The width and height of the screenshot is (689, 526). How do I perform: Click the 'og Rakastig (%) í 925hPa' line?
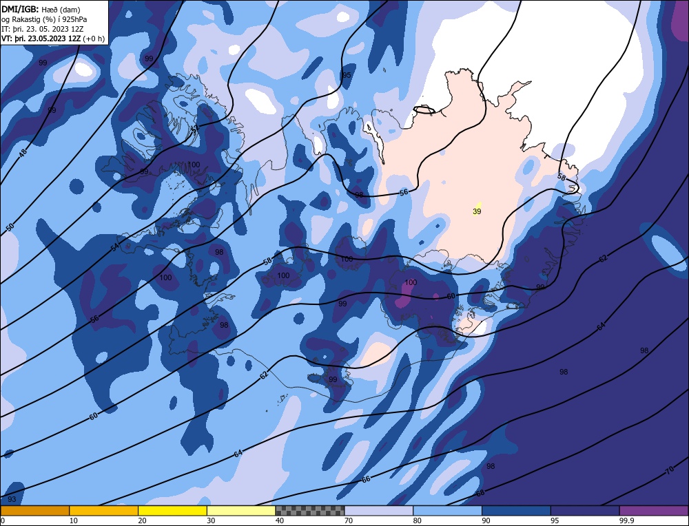tap(44, 19)
